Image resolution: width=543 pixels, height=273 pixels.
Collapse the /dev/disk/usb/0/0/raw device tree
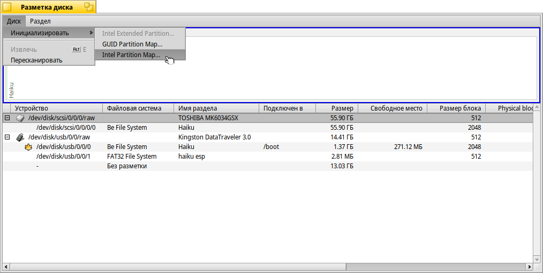point(7,137)
